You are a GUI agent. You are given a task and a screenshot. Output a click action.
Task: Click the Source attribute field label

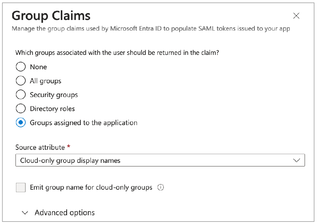pos(40,147)
